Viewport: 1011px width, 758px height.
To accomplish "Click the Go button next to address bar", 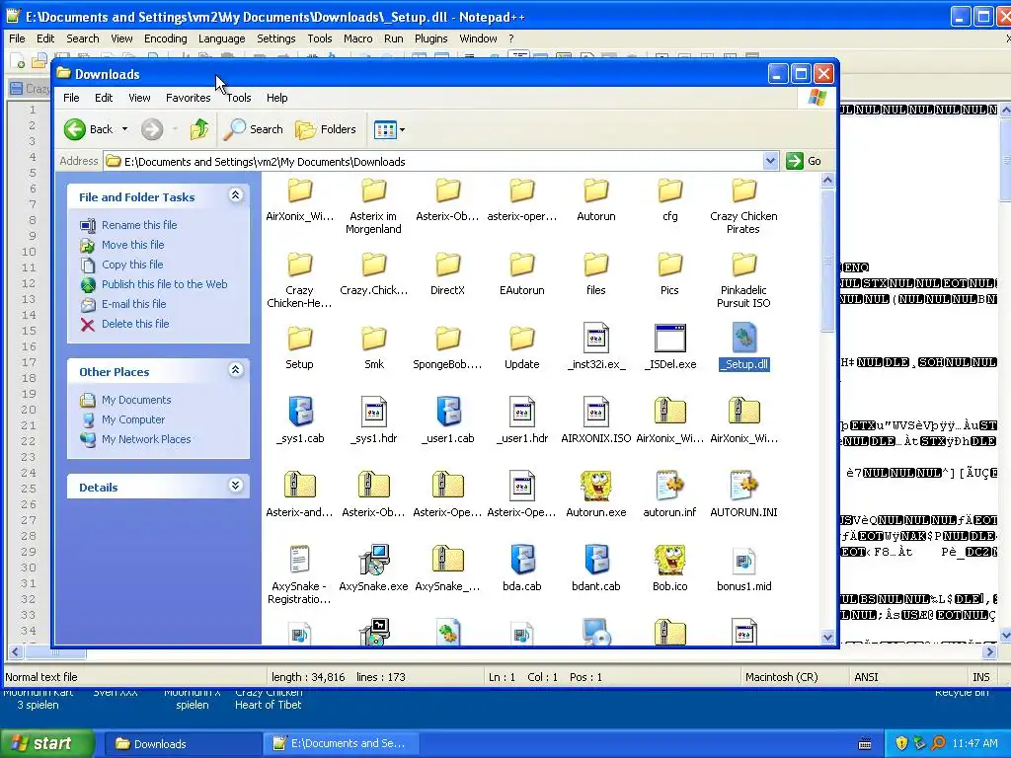I will click(804, 161).
